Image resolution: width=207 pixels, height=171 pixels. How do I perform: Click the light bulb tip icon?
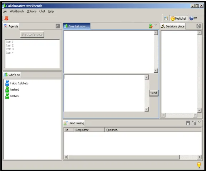[199, 165]
